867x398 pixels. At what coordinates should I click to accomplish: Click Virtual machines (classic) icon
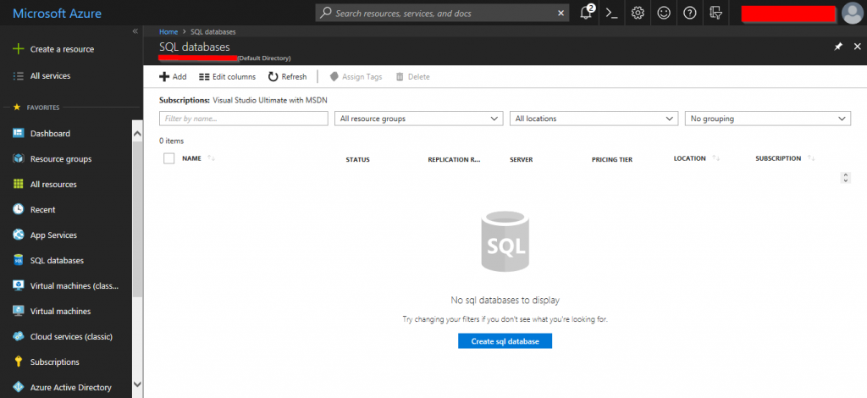19,285
